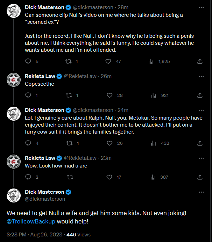Open more options on the first tweet
212x242 pixels.
201,7
